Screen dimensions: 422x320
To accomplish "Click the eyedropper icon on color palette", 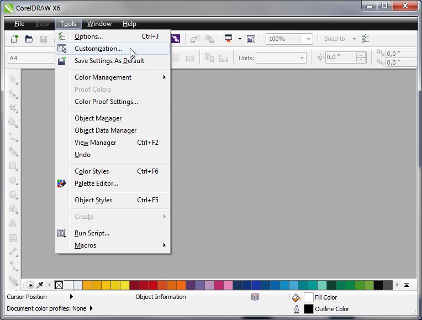I will click(40, 285).
